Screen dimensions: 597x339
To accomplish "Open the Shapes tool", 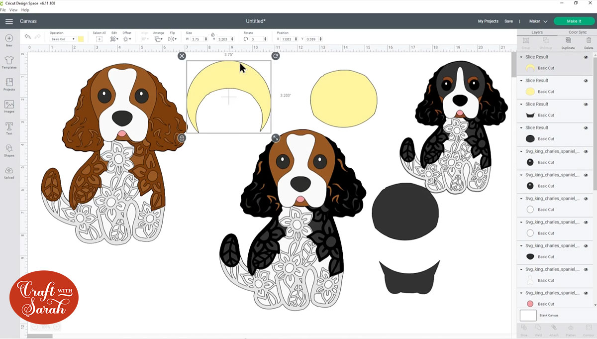I will pyautogui.click(x=9, y=150).
